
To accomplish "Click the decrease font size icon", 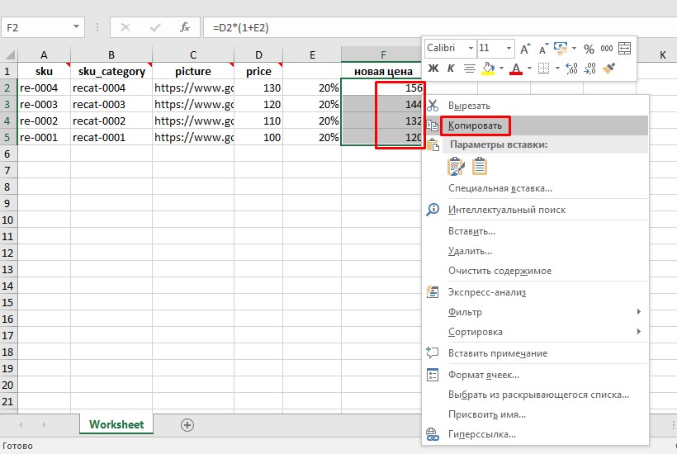I will click(543, 49).
